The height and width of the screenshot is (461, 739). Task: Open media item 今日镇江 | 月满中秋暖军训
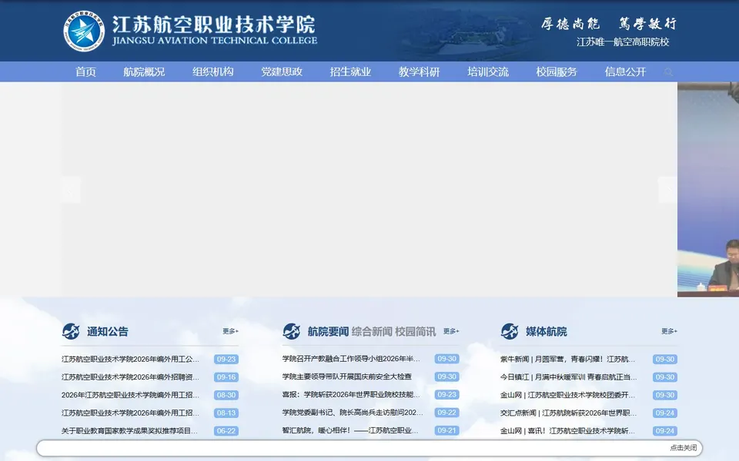click(568, 376)
